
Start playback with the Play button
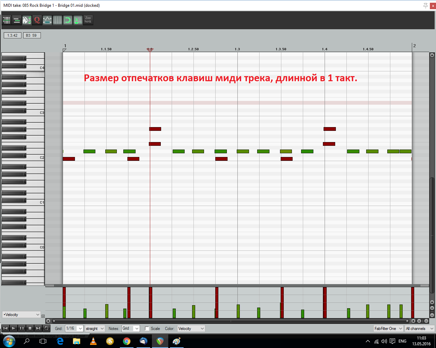click(14, 328)
